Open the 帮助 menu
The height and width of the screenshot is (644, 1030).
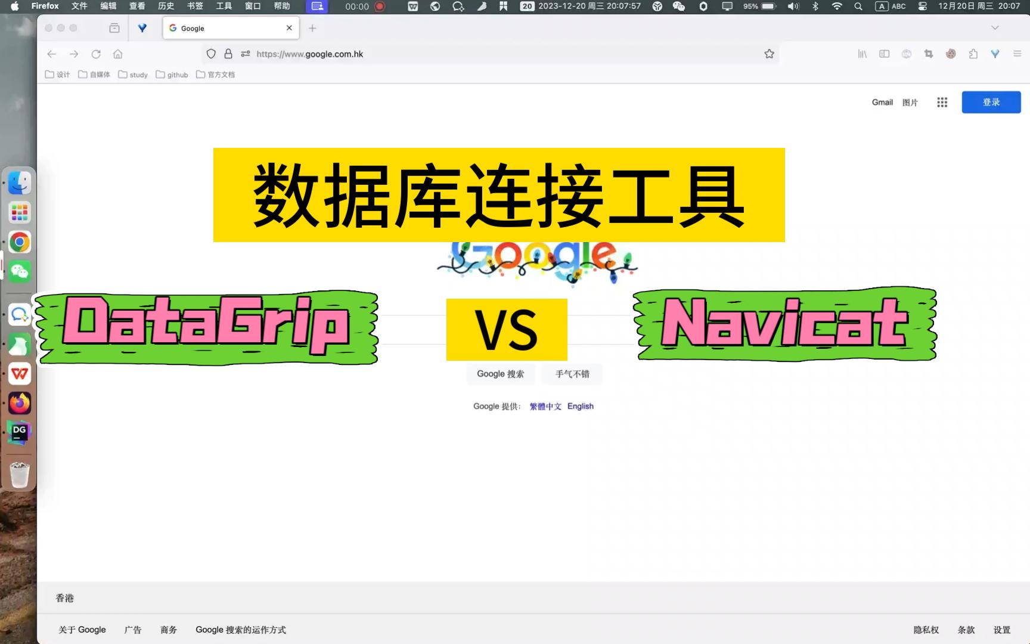[282, 6]
